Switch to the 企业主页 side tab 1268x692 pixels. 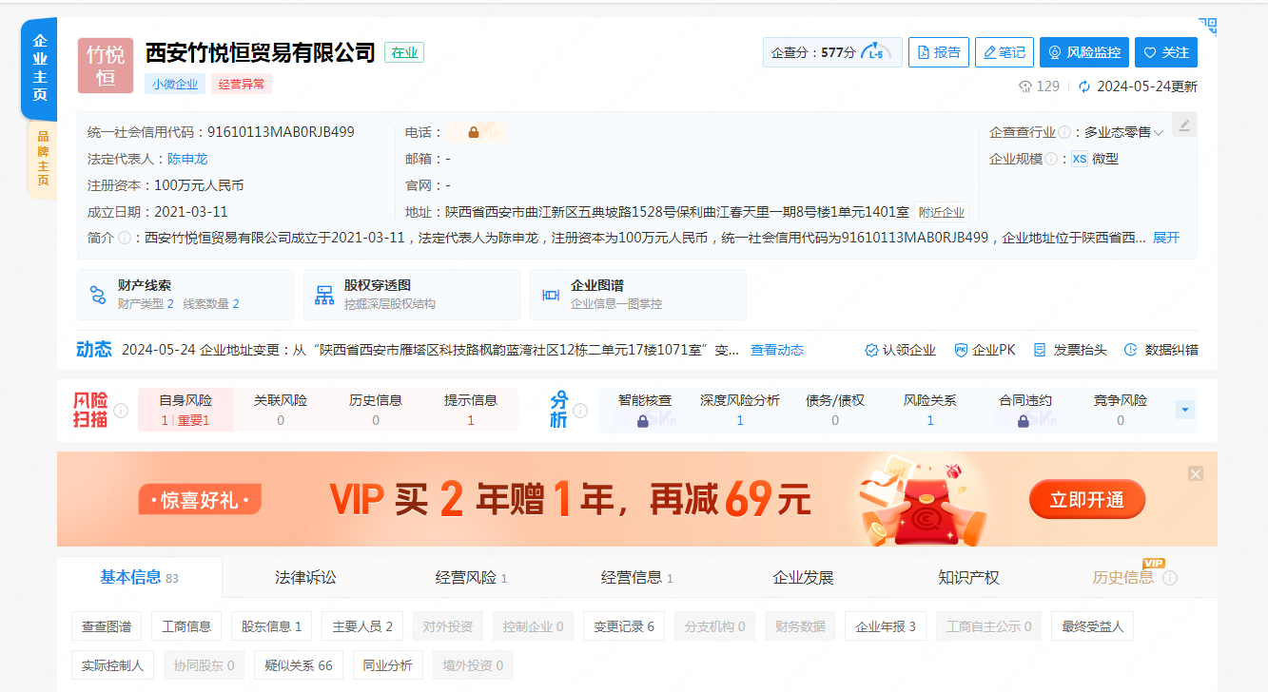pos(40,67)
